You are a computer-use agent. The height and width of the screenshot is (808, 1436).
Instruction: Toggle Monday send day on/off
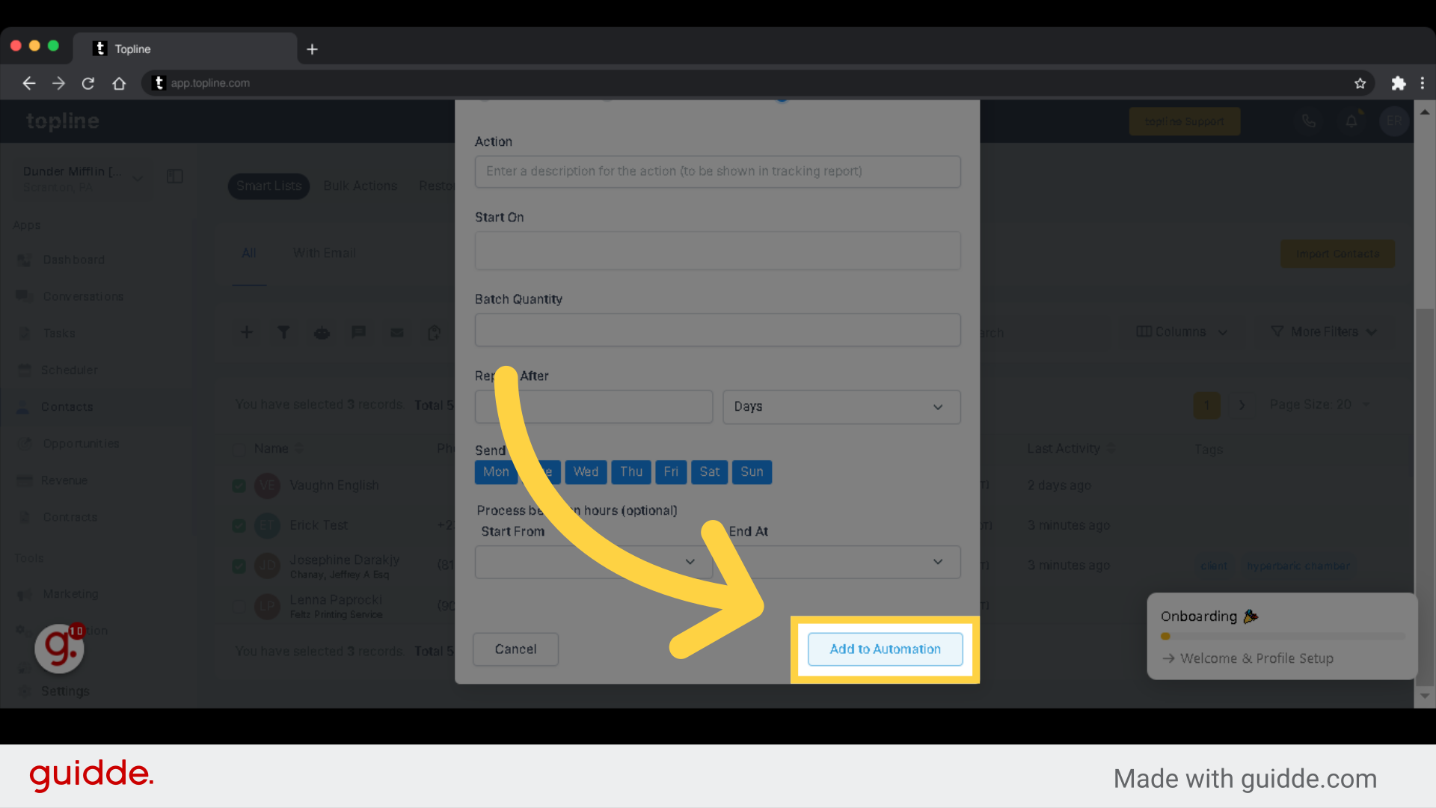point(495,471)
